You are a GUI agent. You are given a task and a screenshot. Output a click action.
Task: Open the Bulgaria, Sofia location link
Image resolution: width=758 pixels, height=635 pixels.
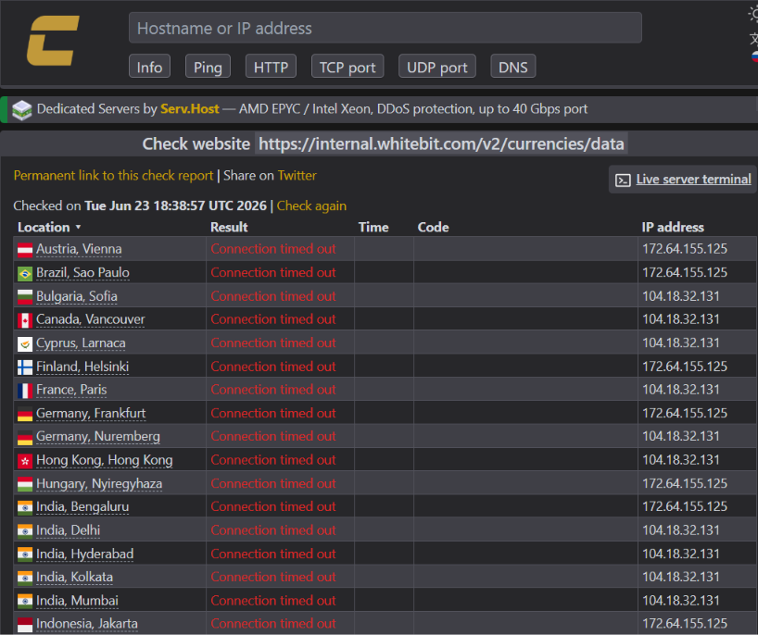point(77,296)
